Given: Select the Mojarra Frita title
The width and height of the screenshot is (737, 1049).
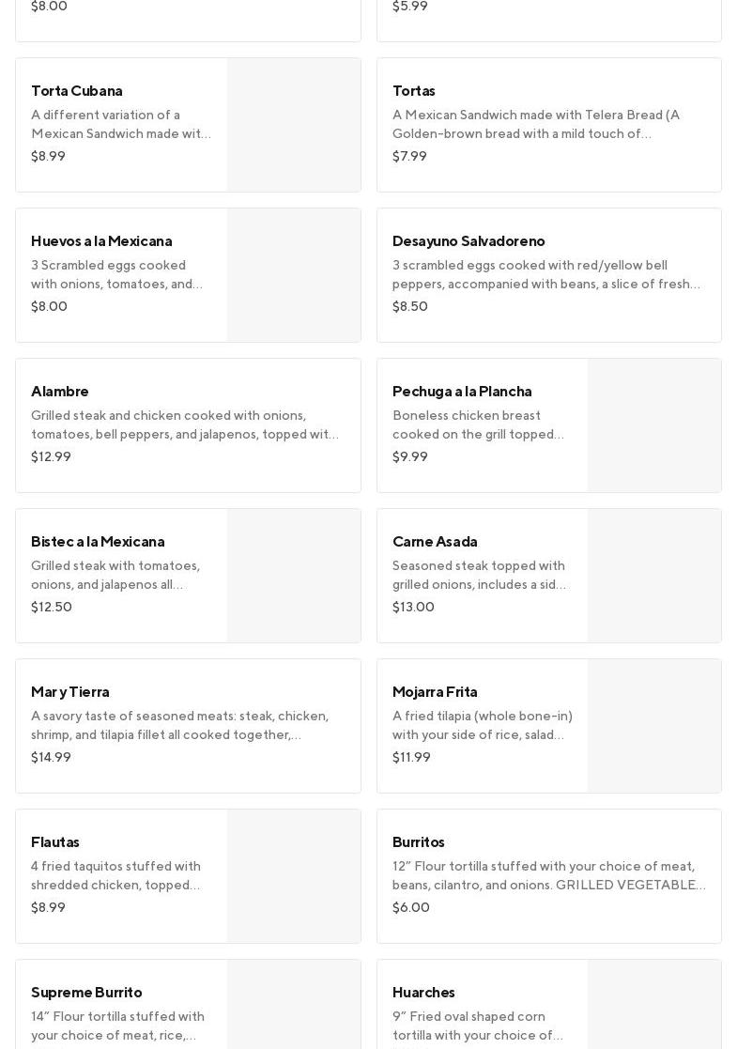Looking at the screenshot, I should pos(435,692).
